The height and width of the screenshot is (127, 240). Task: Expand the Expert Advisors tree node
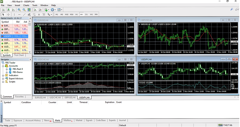point(3,79)
